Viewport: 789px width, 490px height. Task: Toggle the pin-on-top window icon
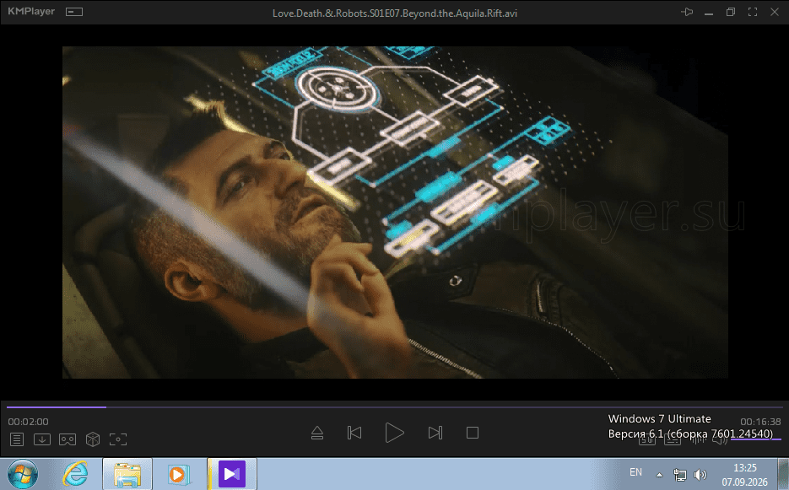pos(687,12)
